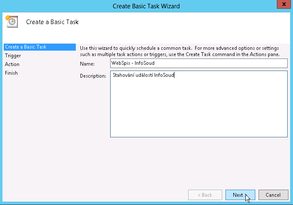Select the Create a Basic Task step
The width and height of the screenshot is (293, 205).
(26, 47)
